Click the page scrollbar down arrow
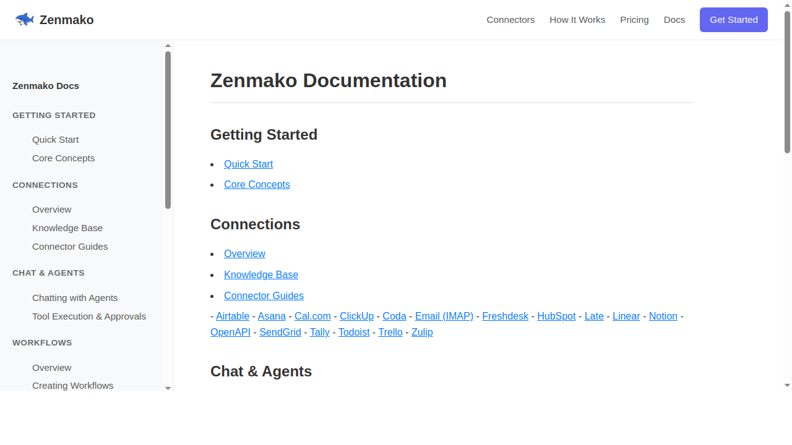Image resolution: width=792 pixels, height=445 pixels. click(787, 386)
